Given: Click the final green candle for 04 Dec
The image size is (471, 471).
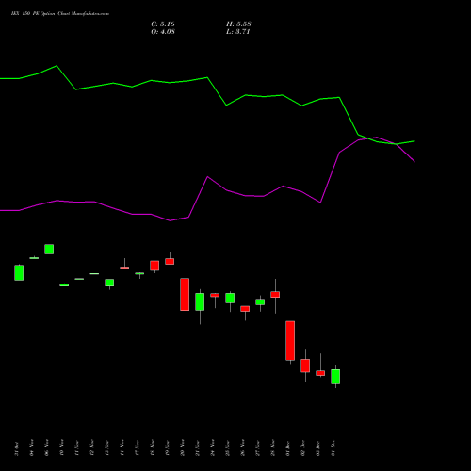Looking at the screenshot, I should tap(335, 377).
